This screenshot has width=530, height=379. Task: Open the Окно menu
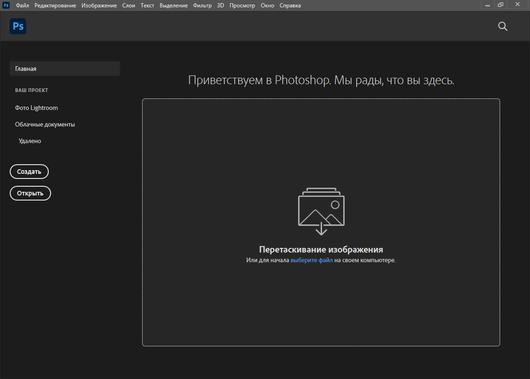coord(267,6)
